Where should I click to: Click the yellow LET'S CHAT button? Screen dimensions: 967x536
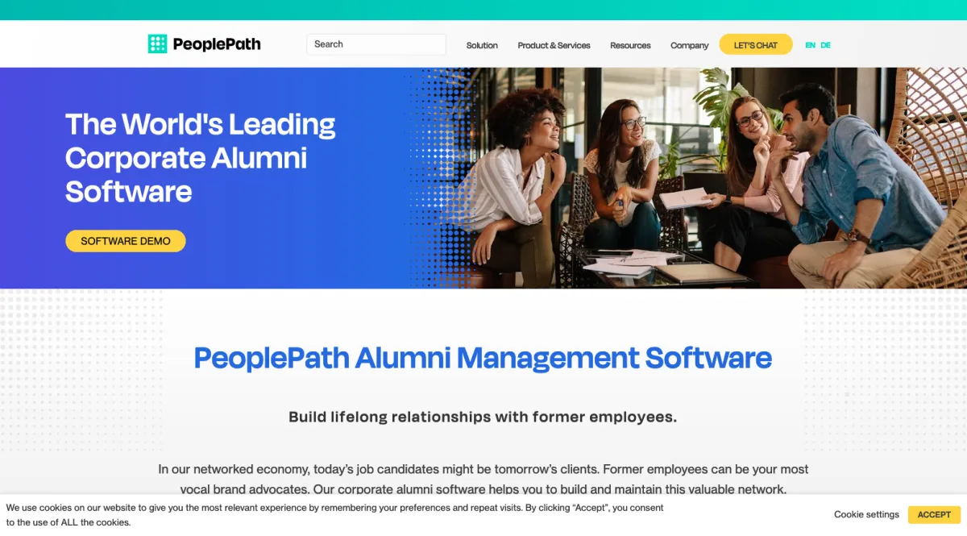click(x=756, y=45)
